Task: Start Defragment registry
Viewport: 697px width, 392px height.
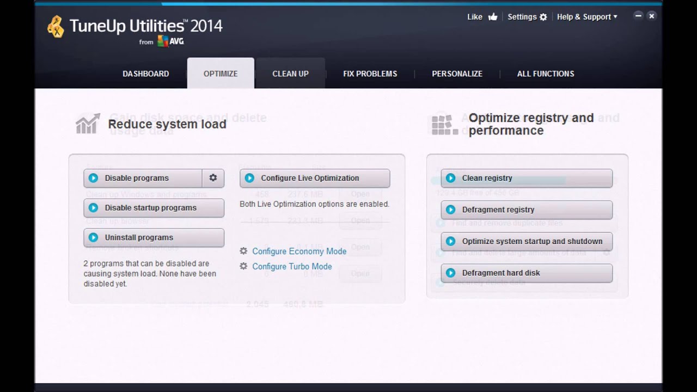Action: tap(527, 210)
